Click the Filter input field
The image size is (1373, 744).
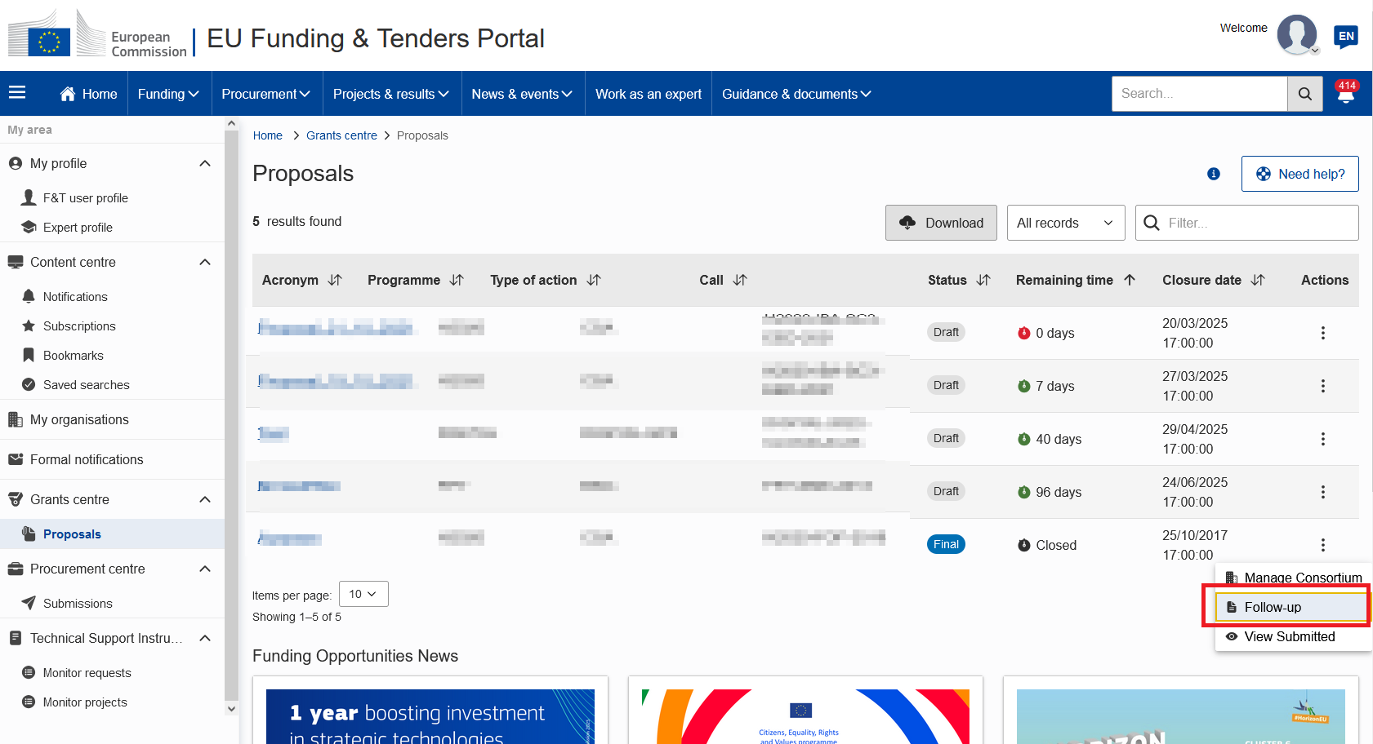pyautogui.click(x=1247, y=223)
